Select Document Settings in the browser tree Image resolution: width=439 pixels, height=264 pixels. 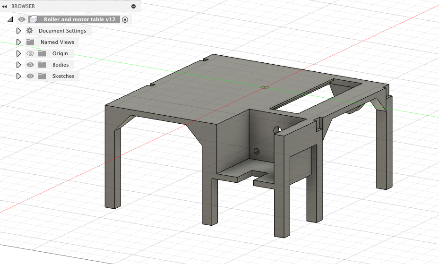62,31
